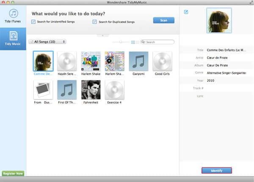Switch to grid view icon
Viewport: 254px width, 182px height.
pyautogui.click(x=133, y=42)
